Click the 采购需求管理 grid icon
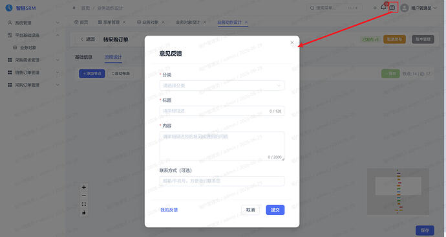The height and width of the screenshot is (237, 446). (x=10, y=60)
